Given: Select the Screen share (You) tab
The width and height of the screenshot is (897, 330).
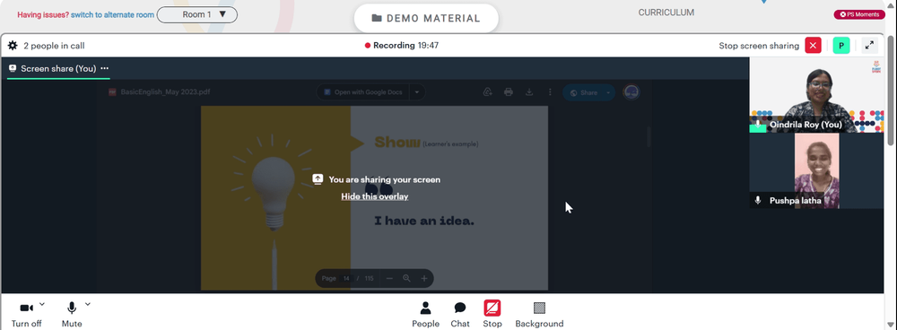Looking at the screenshot, I should [58, 69].
